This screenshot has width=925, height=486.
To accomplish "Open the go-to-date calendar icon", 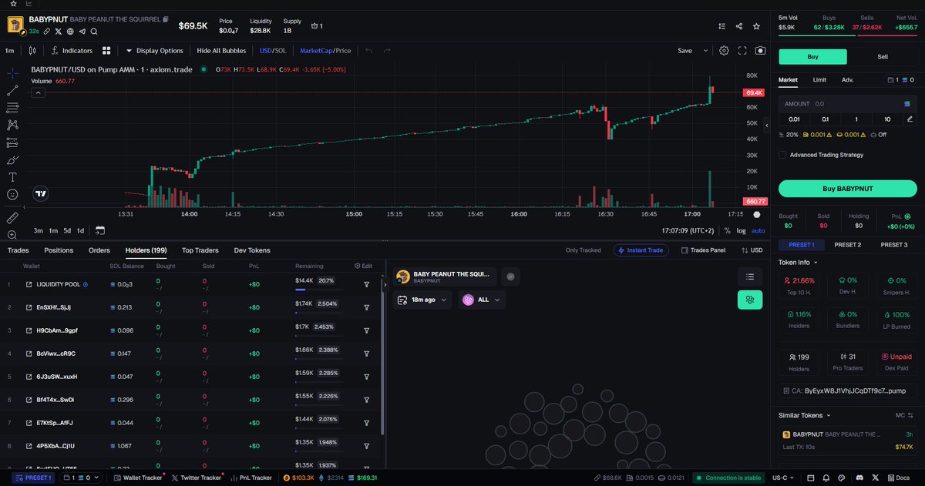I will click(101, 230).
